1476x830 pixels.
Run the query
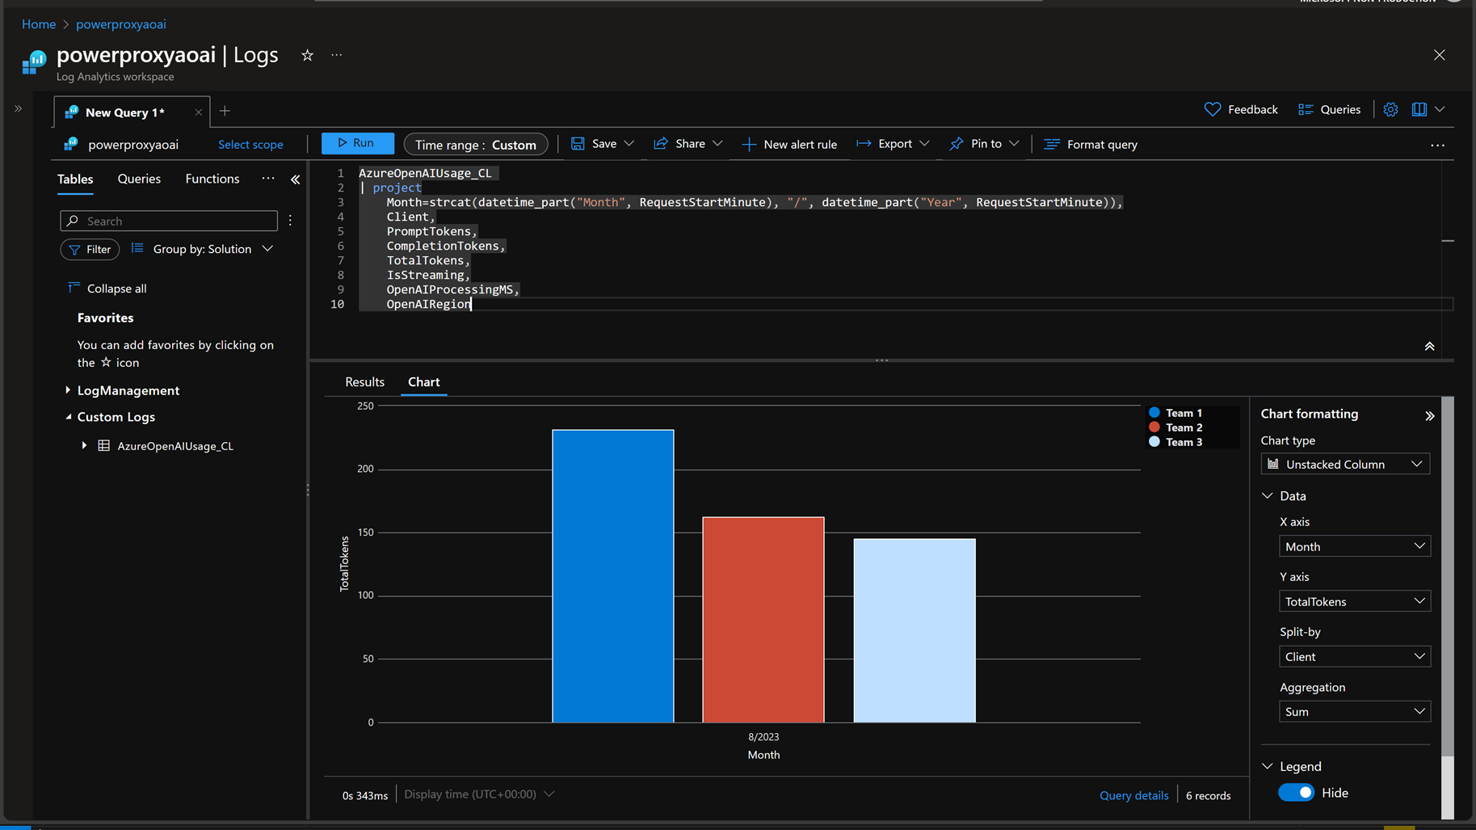tap(357, 143)
